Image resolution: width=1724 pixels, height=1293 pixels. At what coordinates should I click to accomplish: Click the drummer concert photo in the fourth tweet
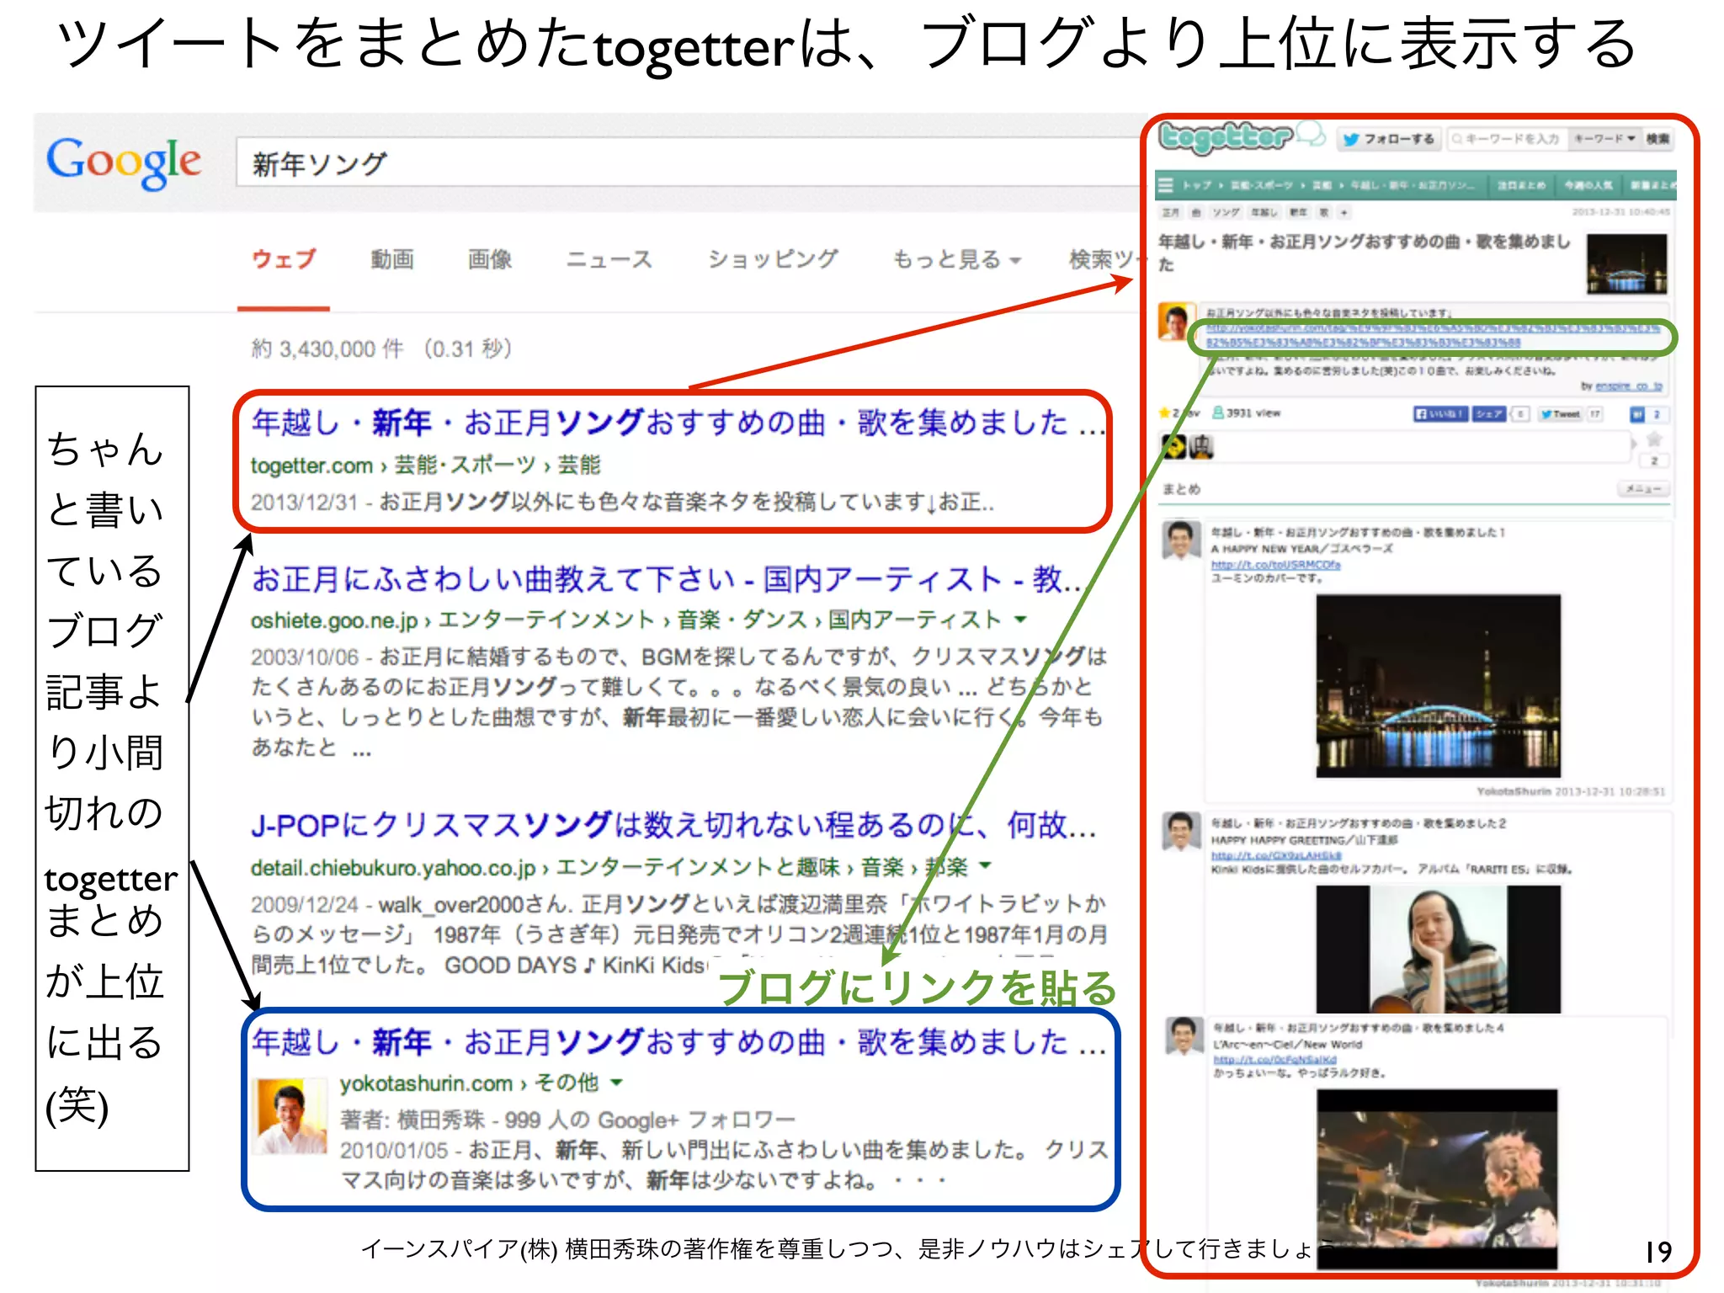(x=1437, y=1179)
